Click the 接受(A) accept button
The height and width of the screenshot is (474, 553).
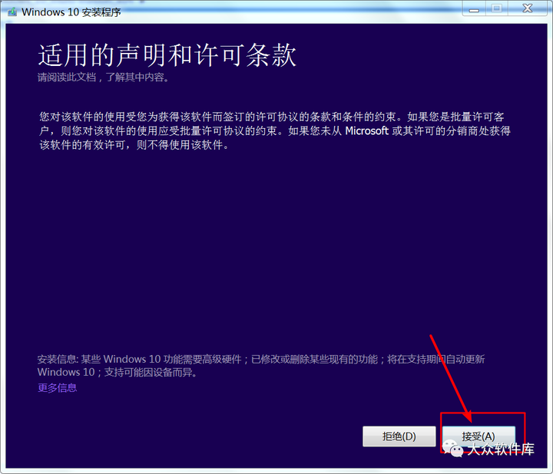(x=478, y=436)
